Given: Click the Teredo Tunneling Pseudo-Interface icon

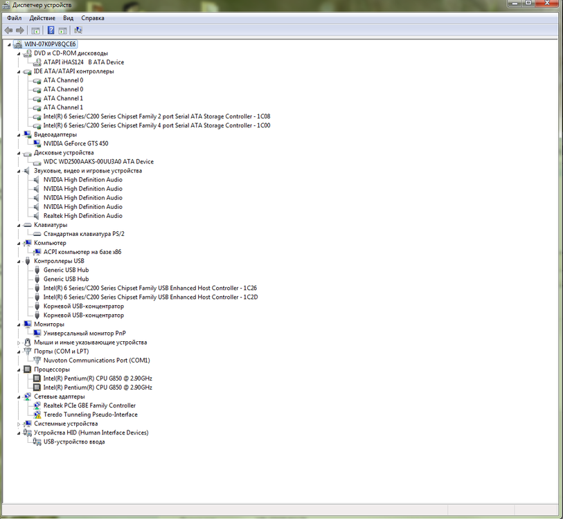Looking at the screenshot, I should pyautogui.click(x=37, y=415).
